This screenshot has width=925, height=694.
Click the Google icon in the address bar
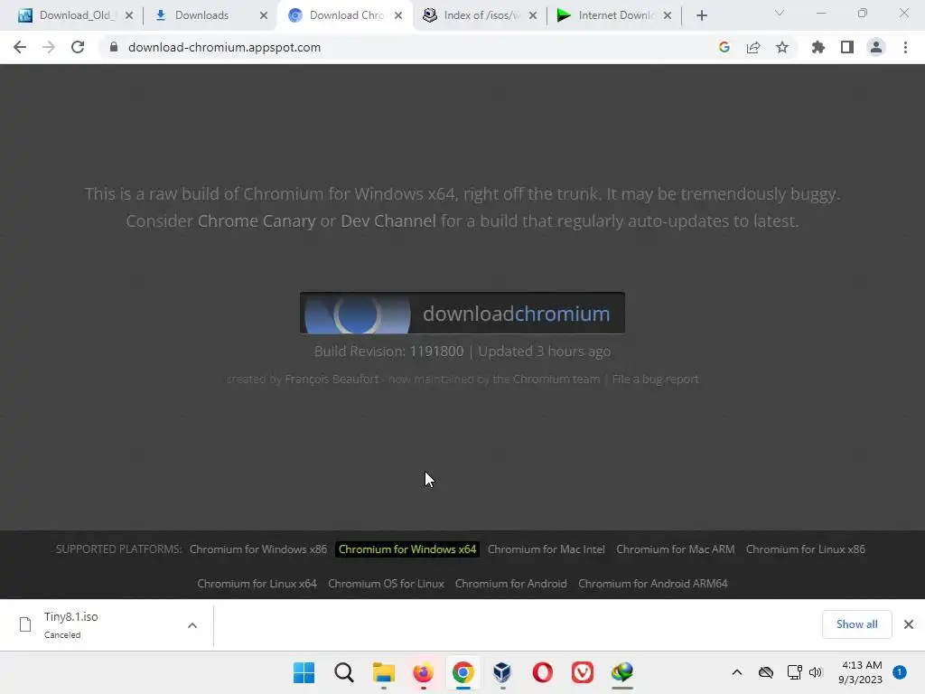[x=724, y=47]
